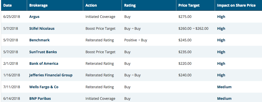Select the date 7/11/2018
Screen dimensions: 262x102
click(12, 87)
